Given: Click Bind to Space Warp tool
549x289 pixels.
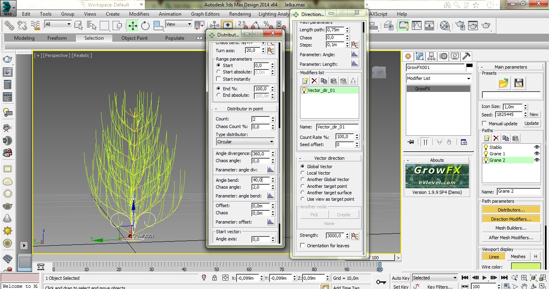Looking at the screenshot, I should point(35,25).
